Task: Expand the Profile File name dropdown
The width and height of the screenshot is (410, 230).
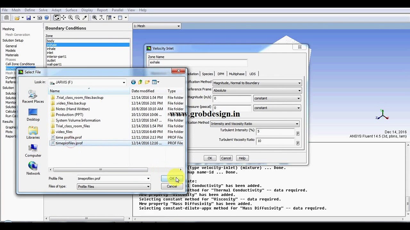Action: pyautogui.click(x=148, y=179)
